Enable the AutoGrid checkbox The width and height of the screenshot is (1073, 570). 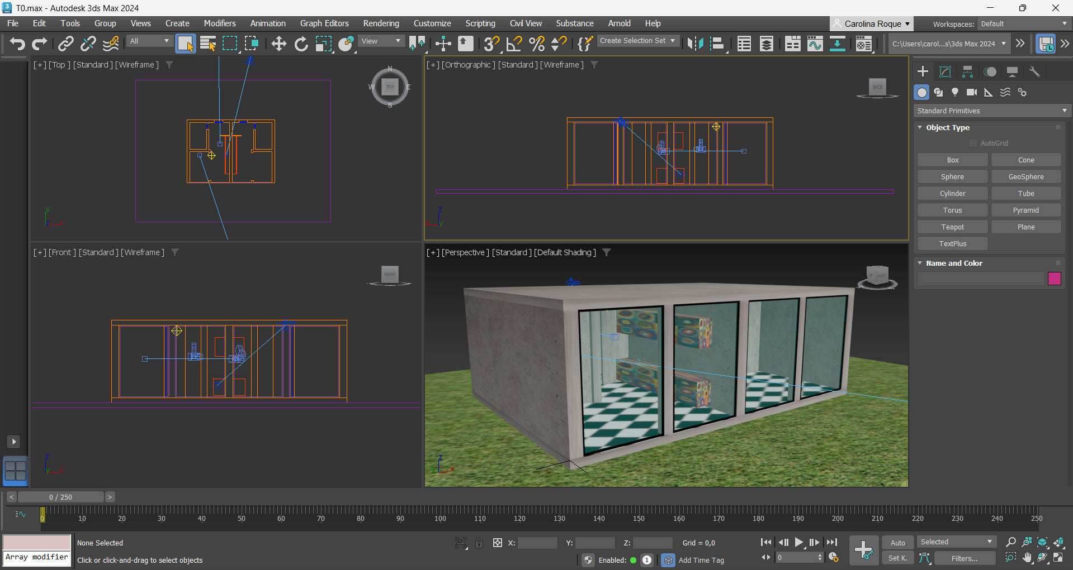coord(973,143)
